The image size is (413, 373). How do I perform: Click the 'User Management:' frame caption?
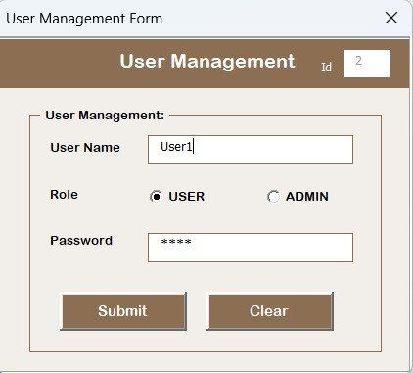pyautogui.click(x=105, y=116)
